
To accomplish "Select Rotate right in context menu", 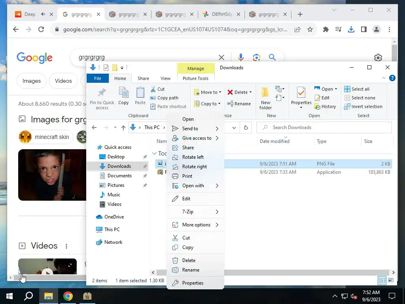I will 195,167.
